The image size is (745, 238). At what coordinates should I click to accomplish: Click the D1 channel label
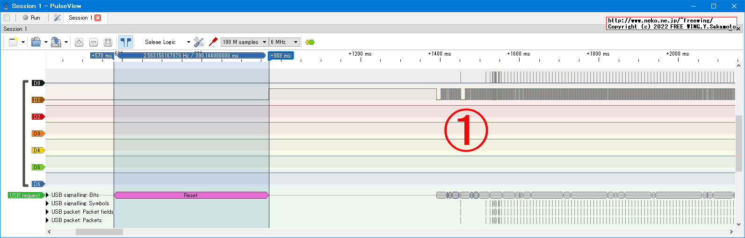[x=37, y=100]
